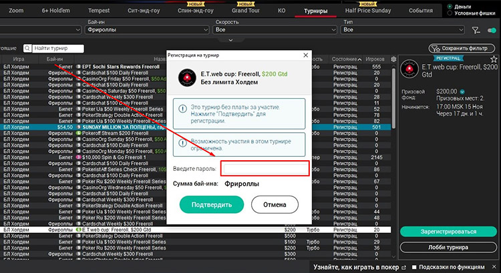The image size is (501, 273).
Task: Select SUNDAY MILLION ЗА ПОЛЦЕНЫ row
Action: pos(195,127)
